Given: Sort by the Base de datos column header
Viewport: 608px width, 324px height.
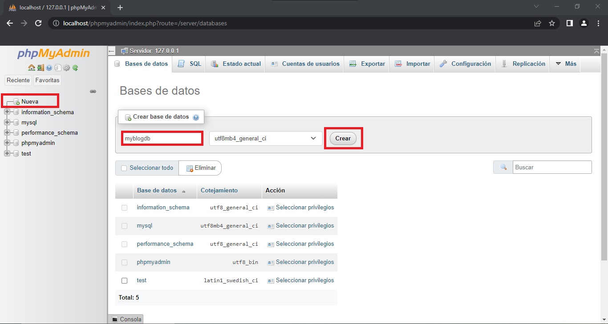Looking at the screenshot, I should [157, 190].
